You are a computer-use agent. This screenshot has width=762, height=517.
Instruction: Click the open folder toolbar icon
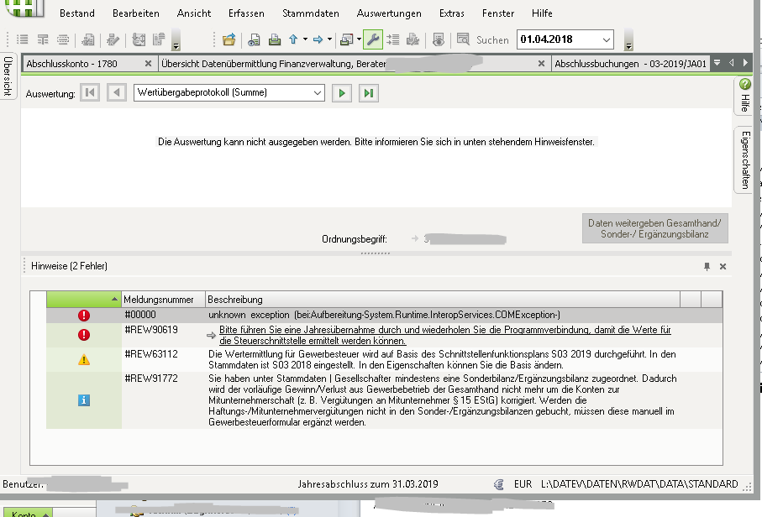[229, 39]
